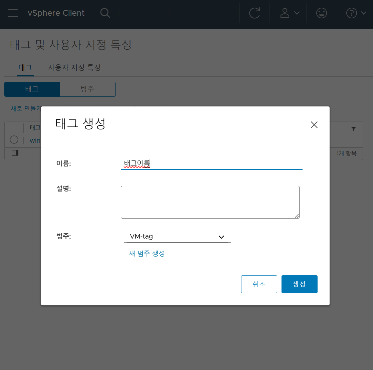The width and height of the screenshot is (373, 370).
Task: Click the vSphere Client title
Action: 56,13
